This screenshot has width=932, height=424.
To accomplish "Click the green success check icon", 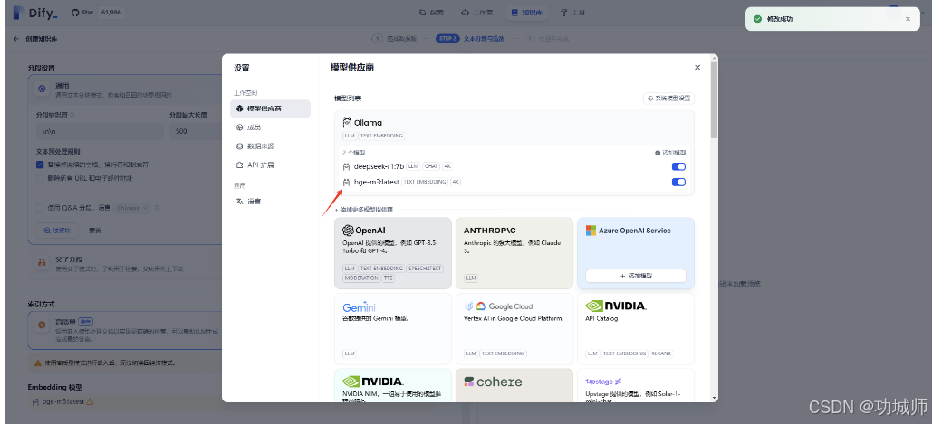I will [757, 19].
